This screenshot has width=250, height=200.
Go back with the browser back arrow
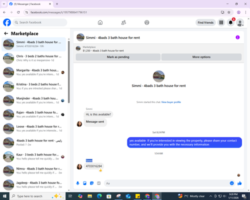pyautogui.click(x=4, y=12)
